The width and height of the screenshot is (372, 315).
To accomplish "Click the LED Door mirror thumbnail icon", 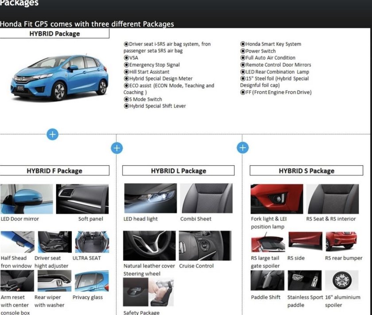I will [x=27, y=197].
